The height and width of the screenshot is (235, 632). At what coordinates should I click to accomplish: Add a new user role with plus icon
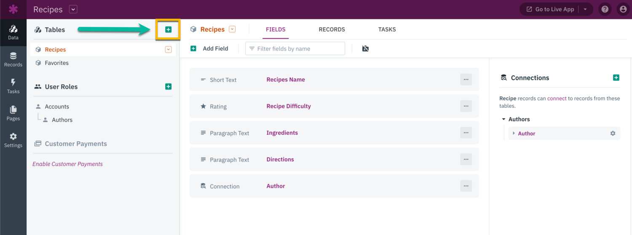click(x=168, y=87)
